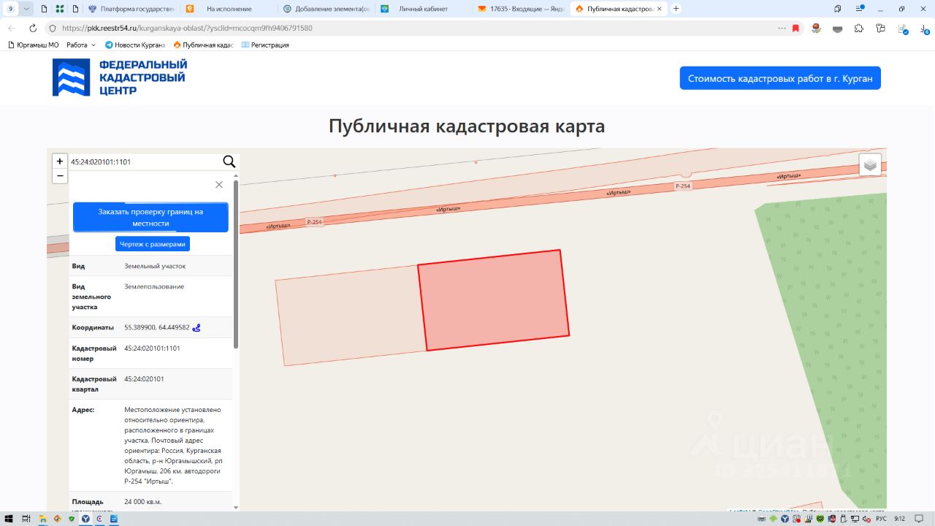Open File Explorer from taskbar
The height and width of the screenshot is (526, 935).
(43, 519)
